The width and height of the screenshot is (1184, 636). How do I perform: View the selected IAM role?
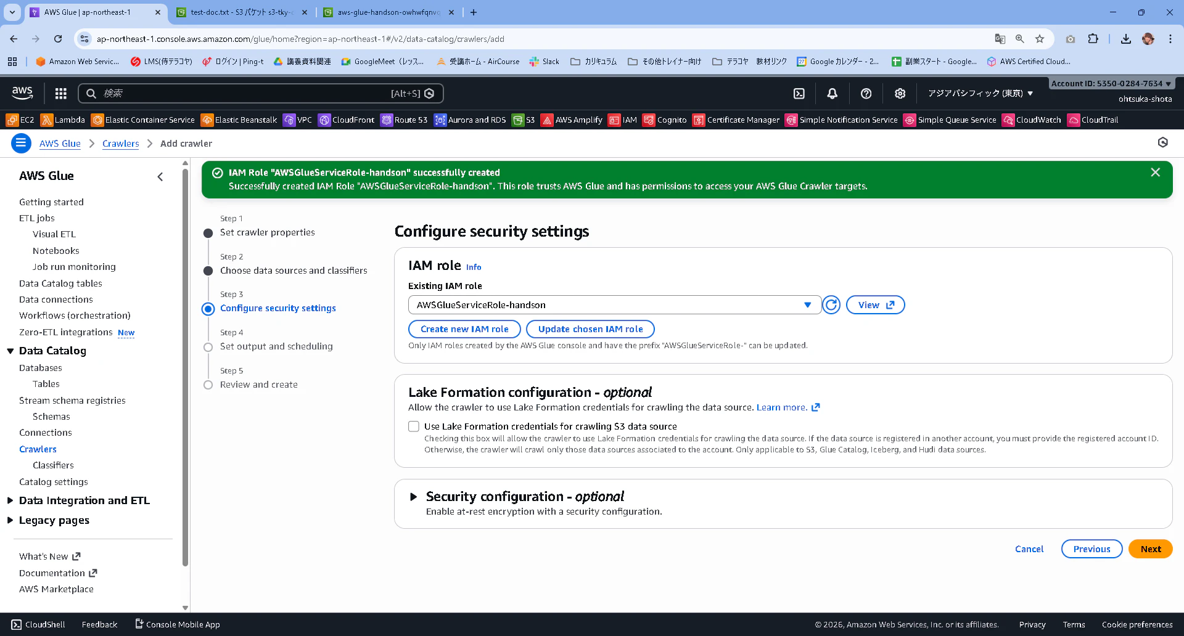pos(876,305)
